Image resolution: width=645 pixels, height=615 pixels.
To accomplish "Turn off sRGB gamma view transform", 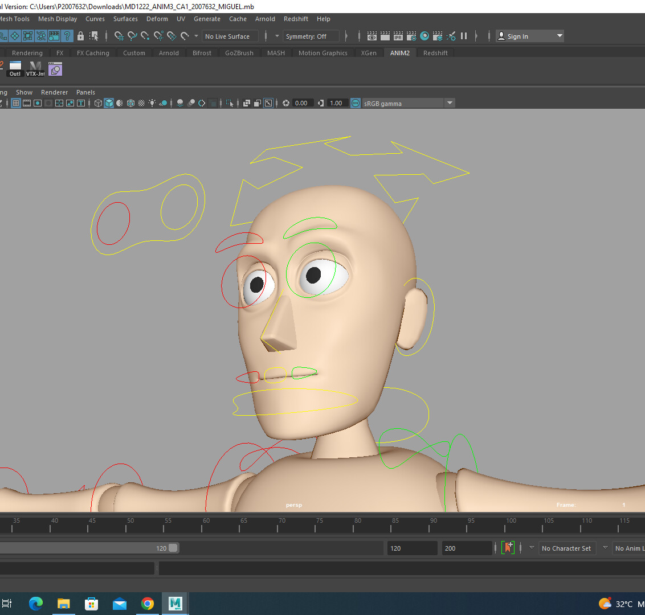I will 354,103.
